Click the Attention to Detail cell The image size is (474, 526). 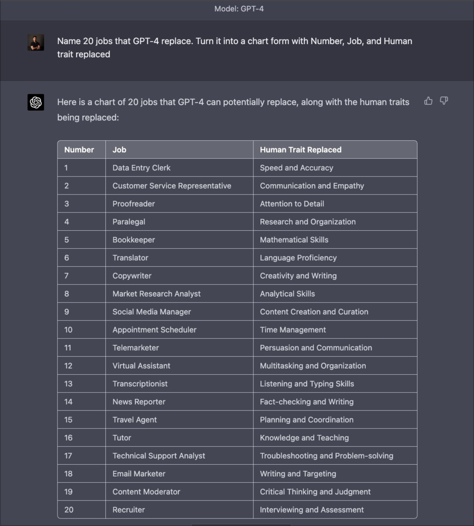pos(292,204)
